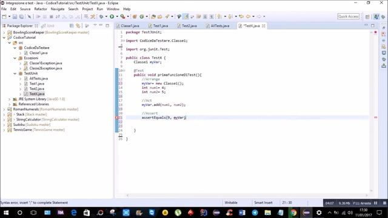Viewport: 388px width, 218px height.
Task: Expand JRE System Library node
Action: [10, 99]
